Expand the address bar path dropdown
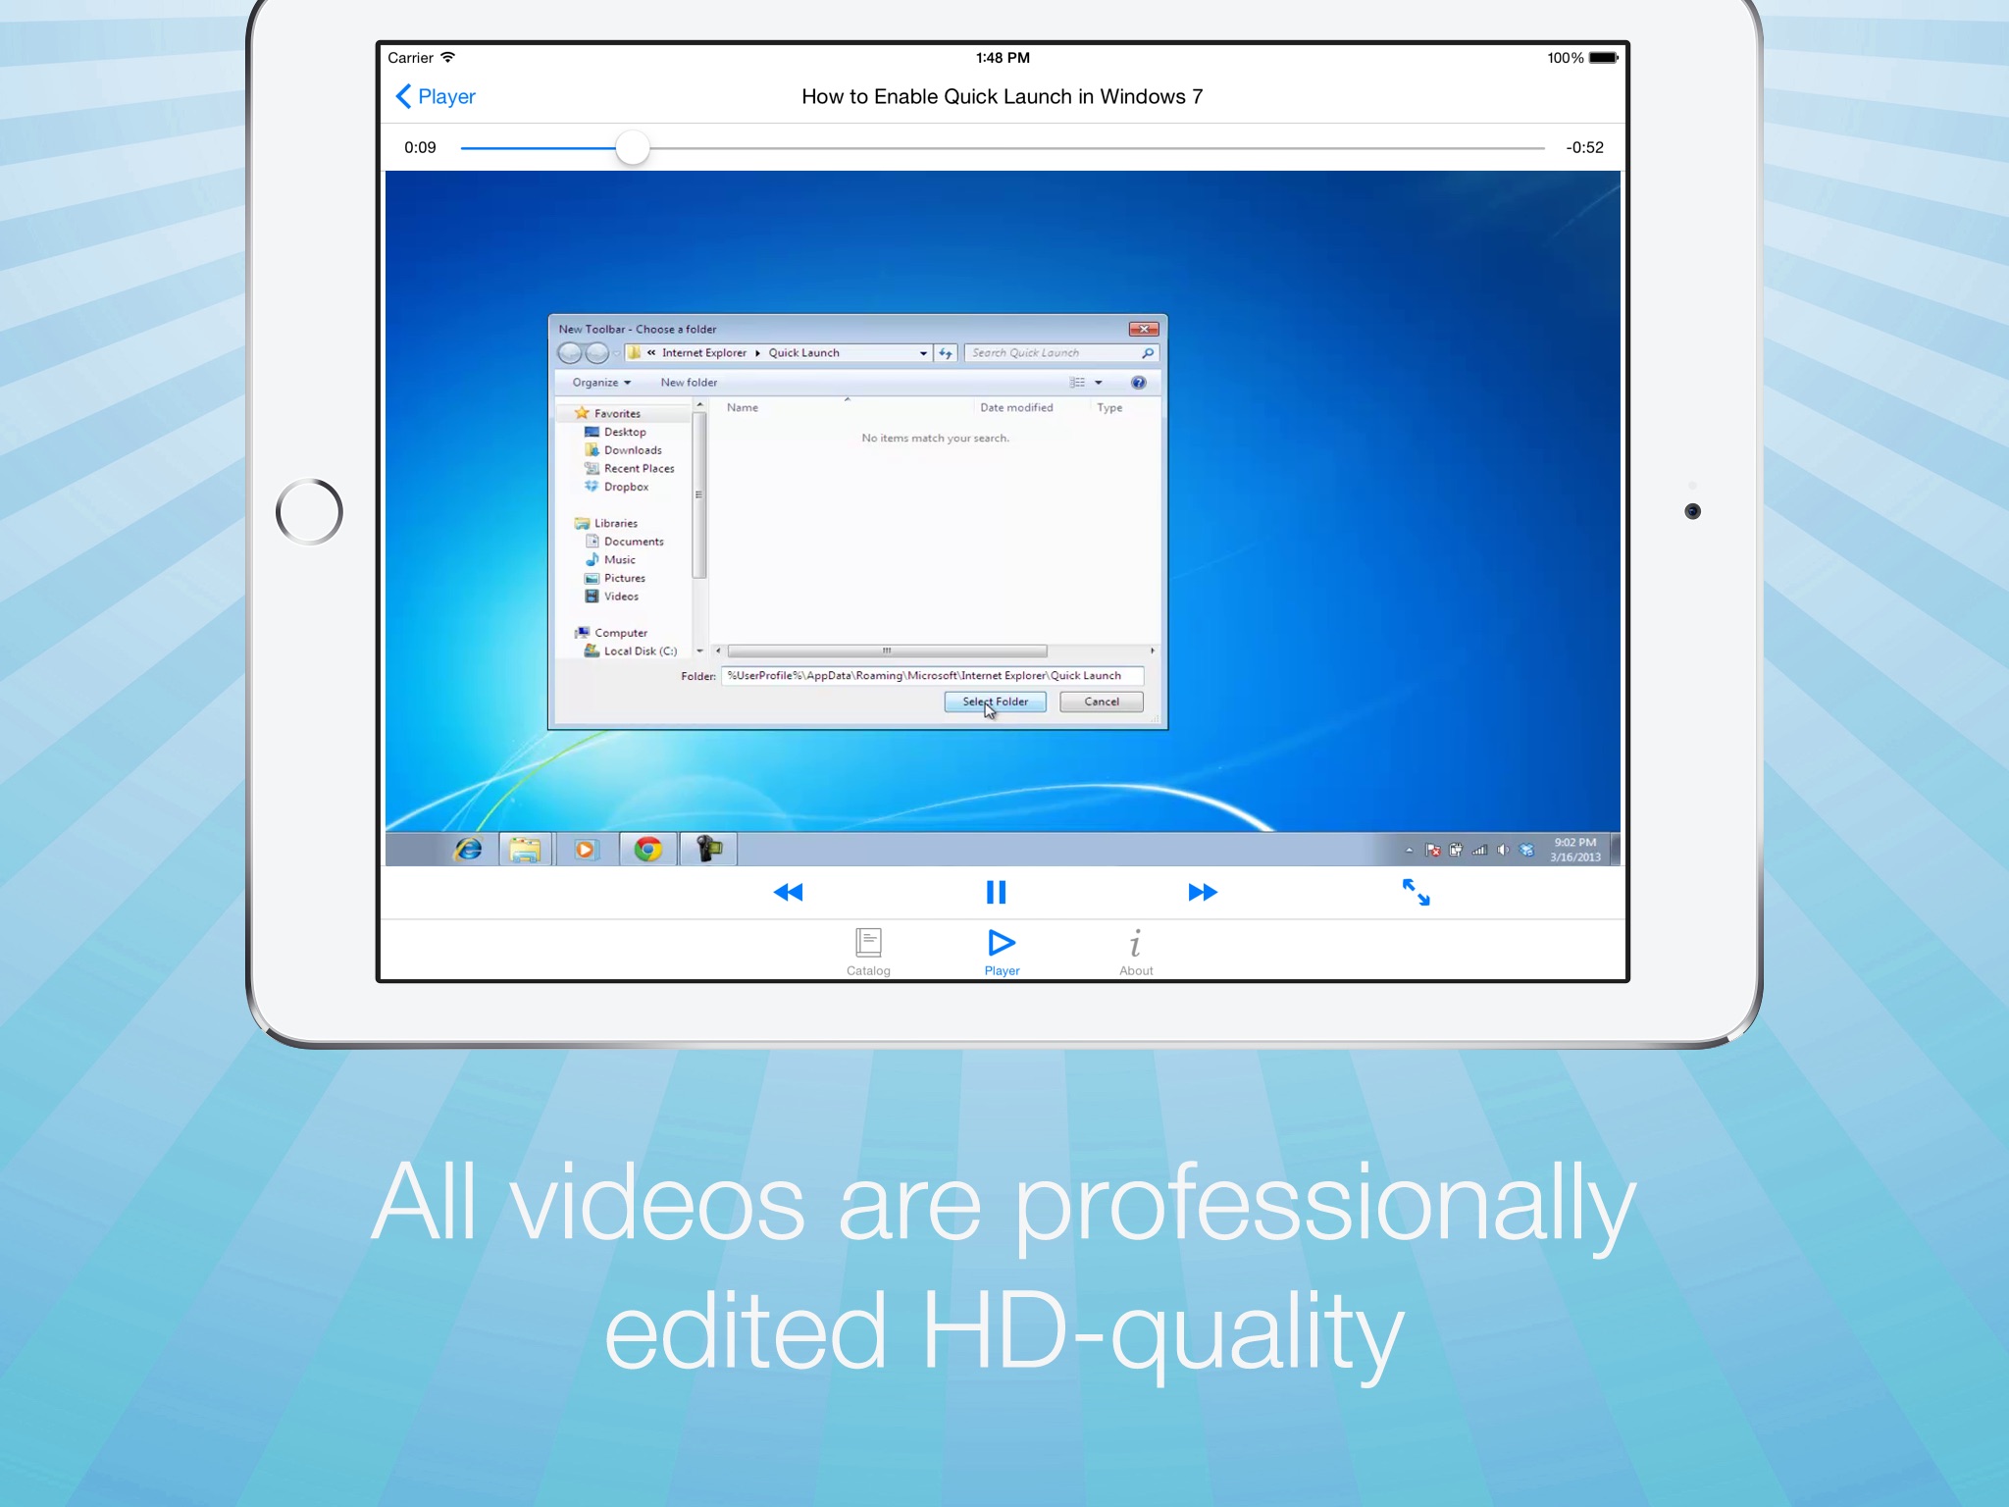The height and width of the screenshot is (1507, 2009). 923,353
